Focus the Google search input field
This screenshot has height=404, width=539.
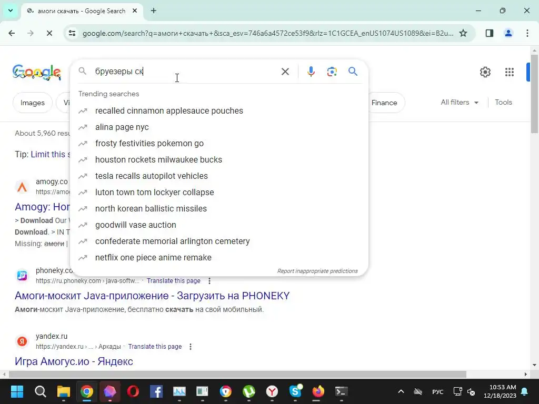[x=186, y=71]
